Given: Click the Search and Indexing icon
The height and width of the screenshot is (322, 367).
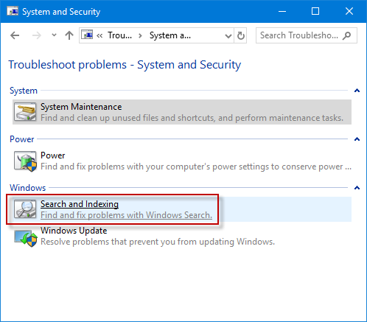Looking at the screenshot, I should (25, 209).
